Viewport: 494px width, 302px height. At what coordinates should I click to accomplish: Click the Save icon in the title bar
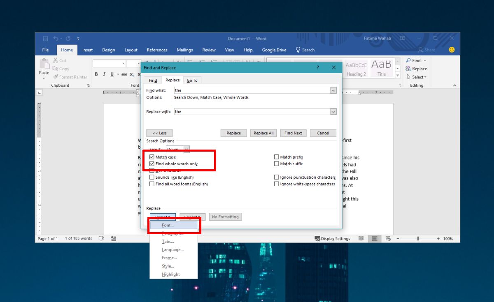click(45, 39)
